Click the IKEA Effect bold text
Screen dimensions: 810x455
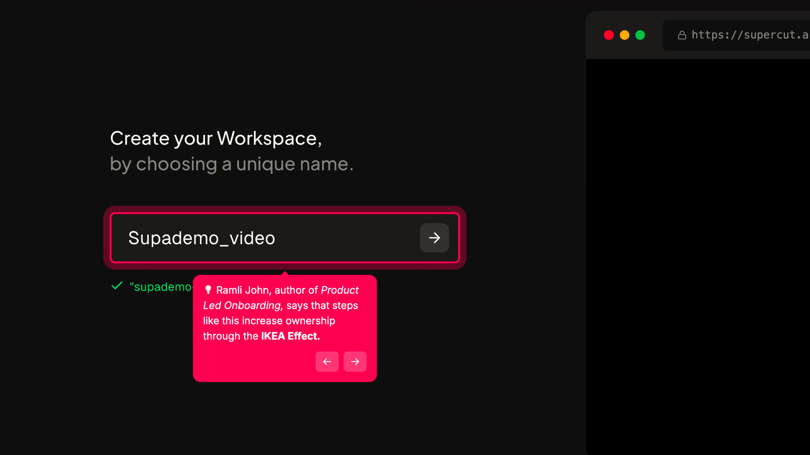pyautogui.click(x=290, y=336)
